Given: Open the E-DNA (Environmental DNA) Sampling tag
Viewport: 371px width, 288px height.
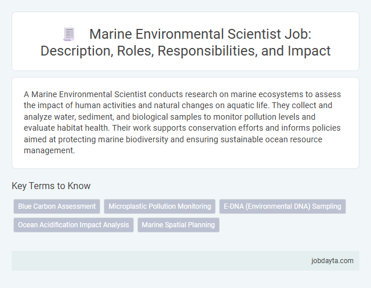Looking at the screenshot, I should [282, 206].
